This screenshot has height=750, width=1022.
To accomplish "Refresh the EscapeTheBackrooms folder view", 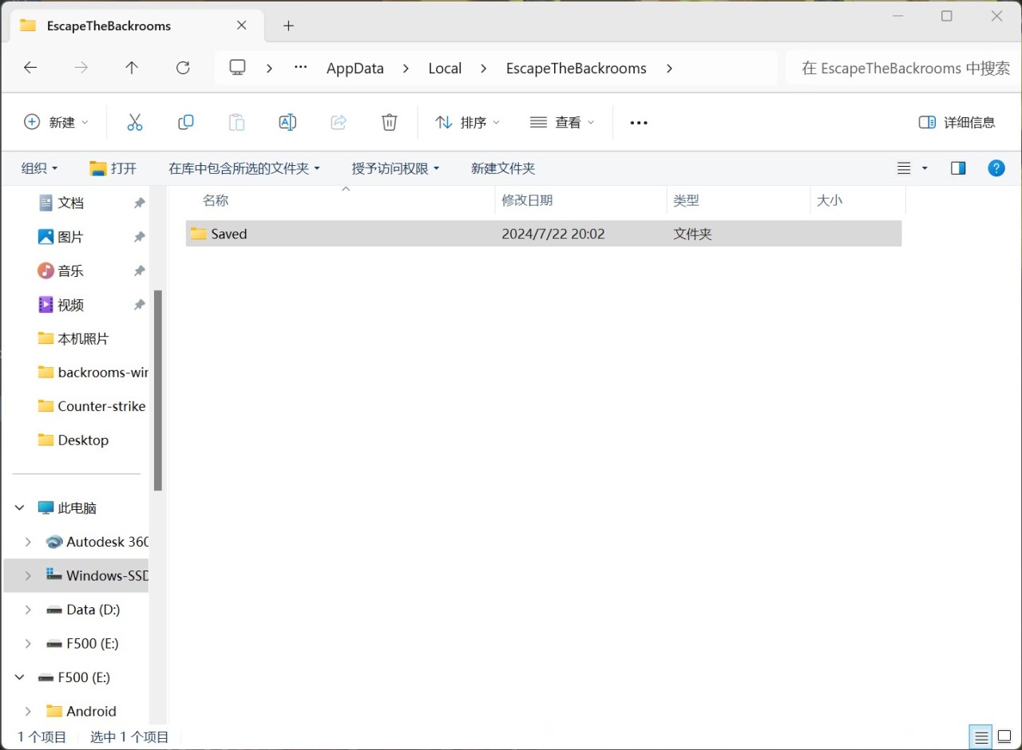I will point(183,68).
